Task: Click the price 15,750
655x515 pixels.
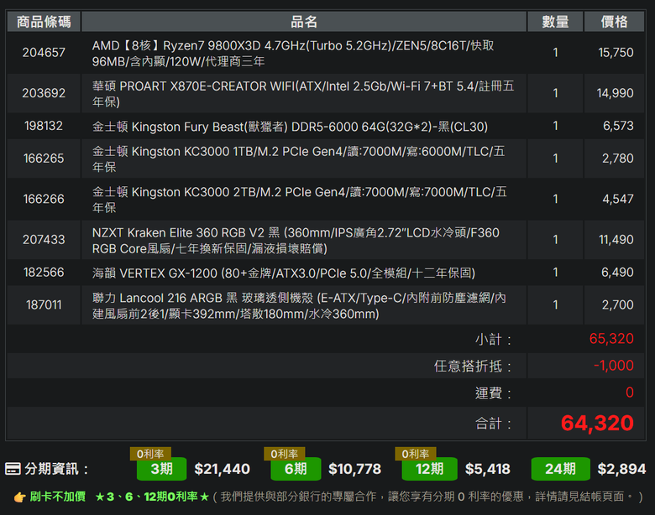Action: (x=616, y=53)
